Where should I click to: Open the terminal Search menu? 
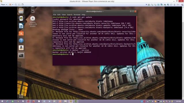point(70,15)
